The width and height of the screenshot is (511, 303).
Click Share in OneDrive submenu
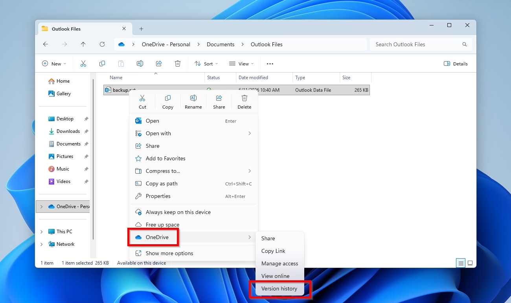pos(279,238)
